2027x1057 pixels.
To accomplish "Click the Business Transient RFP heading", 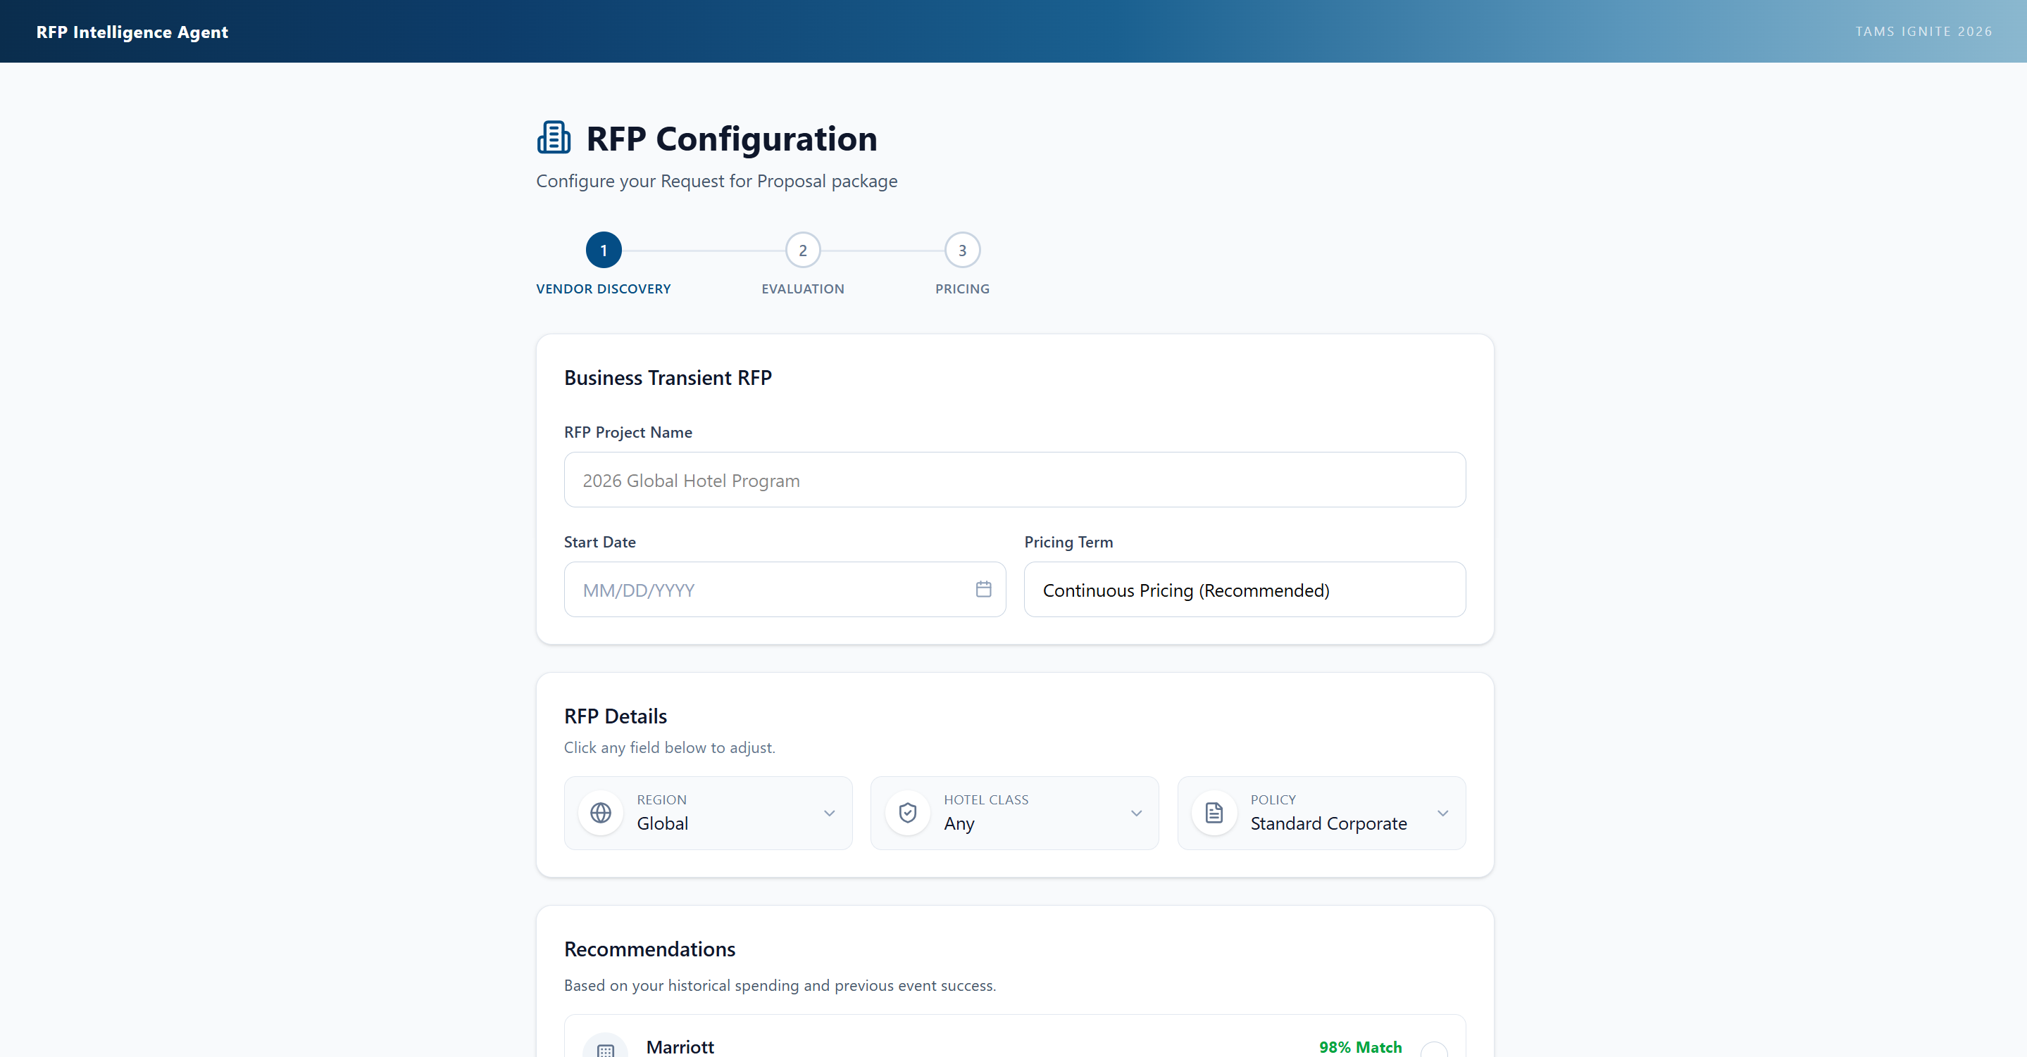I will tap(667, 377).
